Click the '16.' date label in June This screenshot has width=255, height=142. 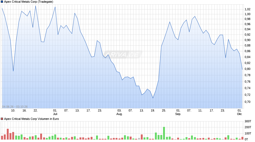point(24,110)
